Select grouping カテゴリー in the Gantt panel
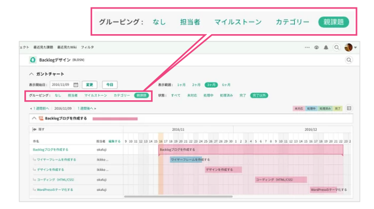The image size is (374, 209). pyautogui.click(x=122, y=95)
